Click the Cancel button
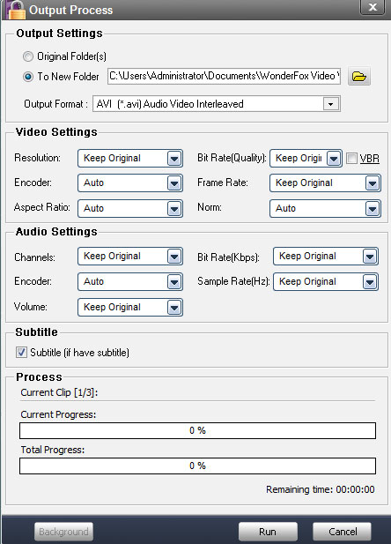 [342, 532]
